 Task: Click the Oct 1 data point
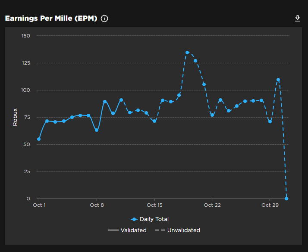(x=39, y=139)
